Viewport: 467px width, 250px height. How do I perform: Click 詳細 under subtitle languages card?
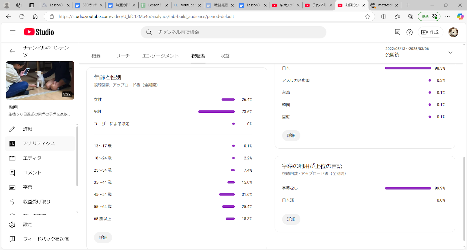pyautogui.click(x=291, y=219)
